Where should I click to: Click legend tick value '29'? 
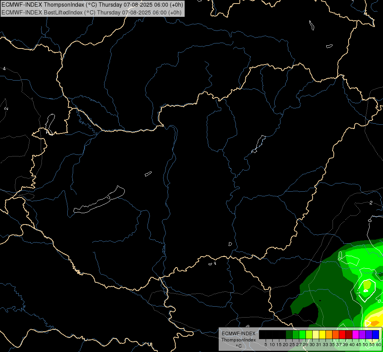(306, 345)
